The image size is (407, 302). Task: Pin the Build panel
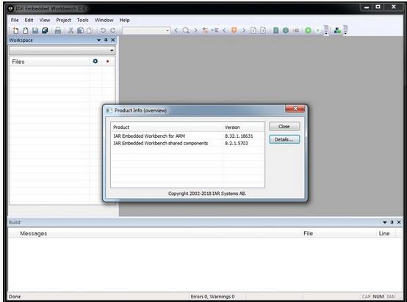392,222
